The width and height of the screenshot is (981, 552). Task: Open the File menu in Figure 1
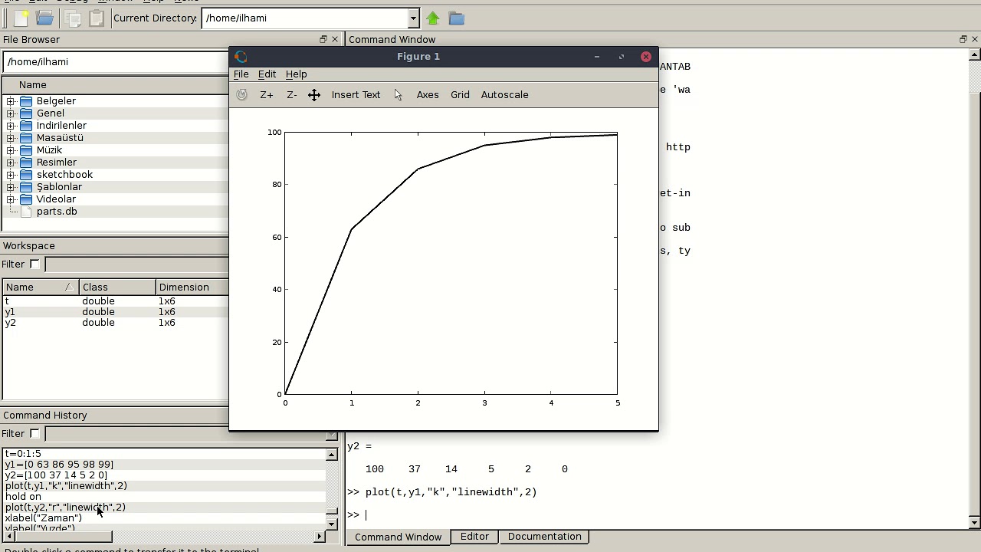(241, 74)
